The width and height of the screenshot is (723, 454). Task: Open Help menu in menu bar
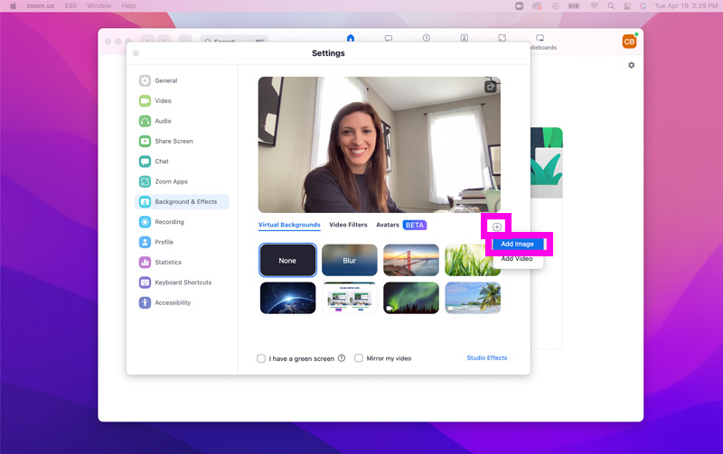(x=128, y=6)
